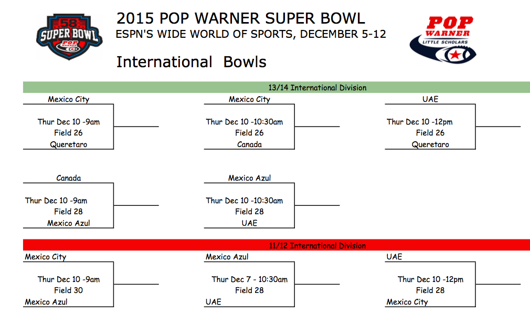Image resolution: width=530 pixels, height=324 pixels.
Task: Click the winner line of the Field 30 game
Action: tap(136, 284)
